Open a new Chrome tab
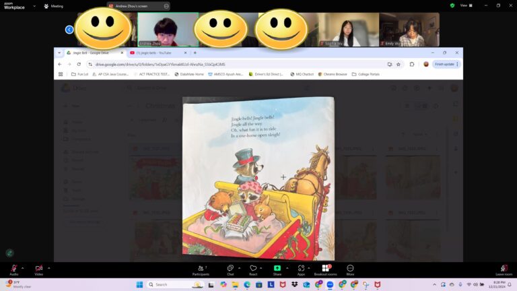517x291 pixels. tap(195, 53)
